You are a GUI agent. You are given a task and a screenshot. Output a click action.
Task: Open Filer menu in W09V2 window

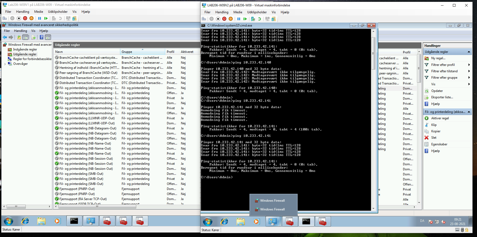coord(207,12)
